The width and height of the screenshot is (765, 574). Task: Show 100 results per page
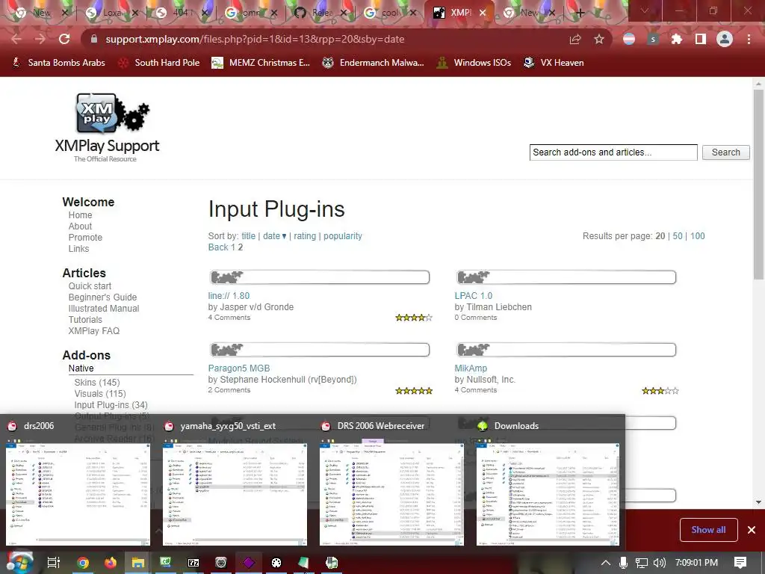[x=697, y=235]
